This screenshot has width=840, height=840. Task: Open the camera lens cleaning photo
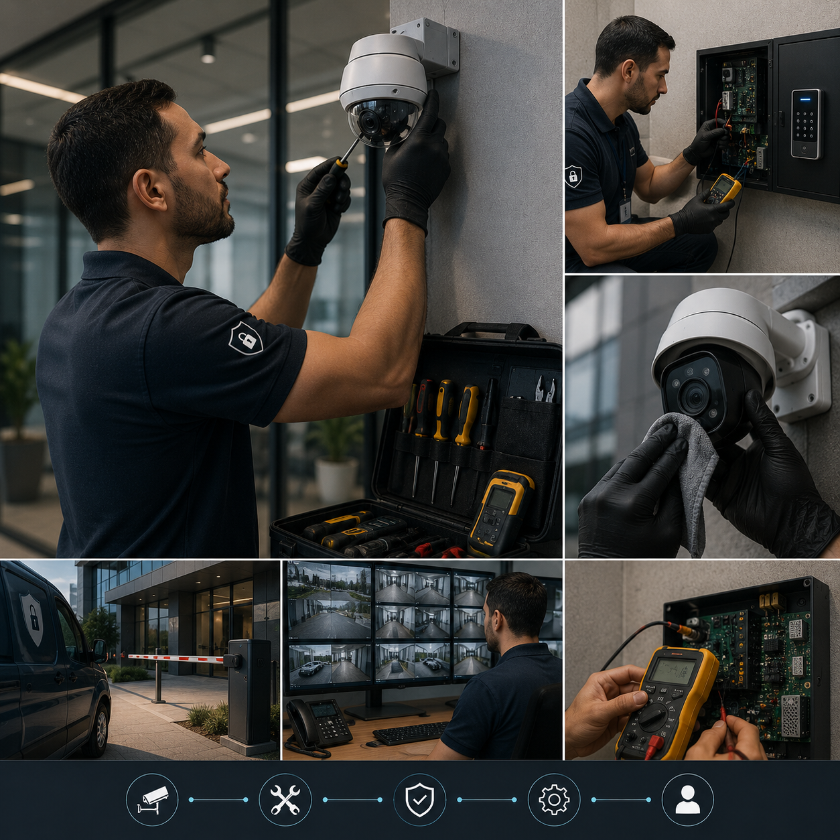(703, 417)
